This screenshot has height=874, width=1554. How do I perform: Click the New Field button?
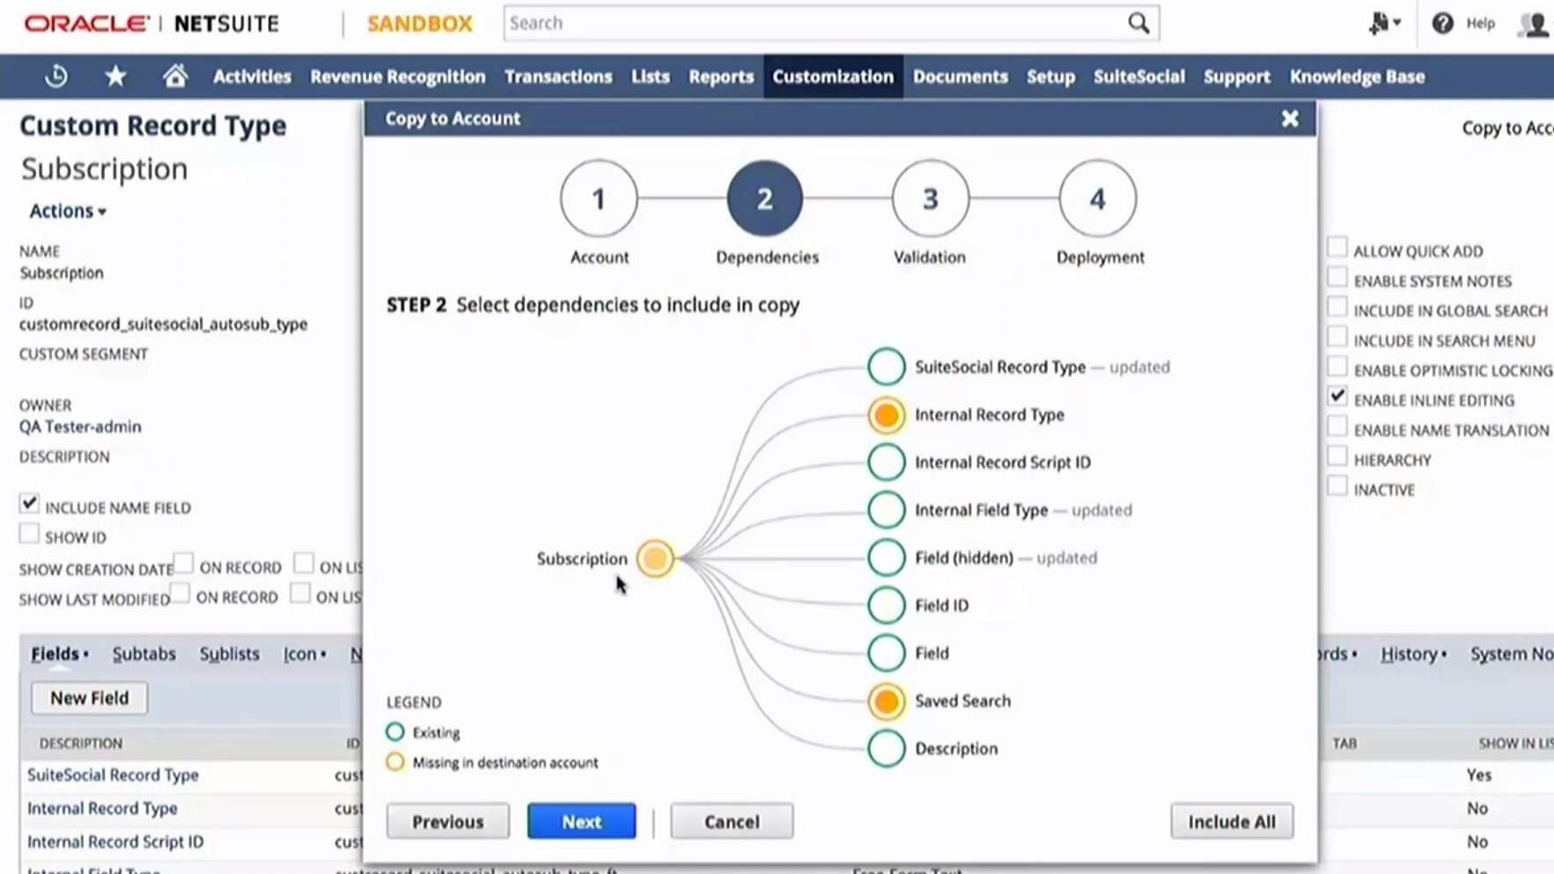point(89,698)
